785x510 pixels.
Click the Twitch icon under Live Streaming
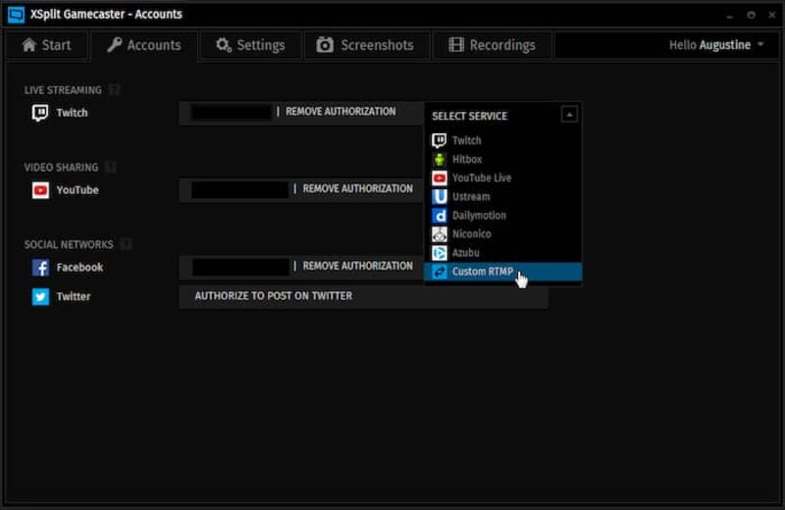click(40, 113)
